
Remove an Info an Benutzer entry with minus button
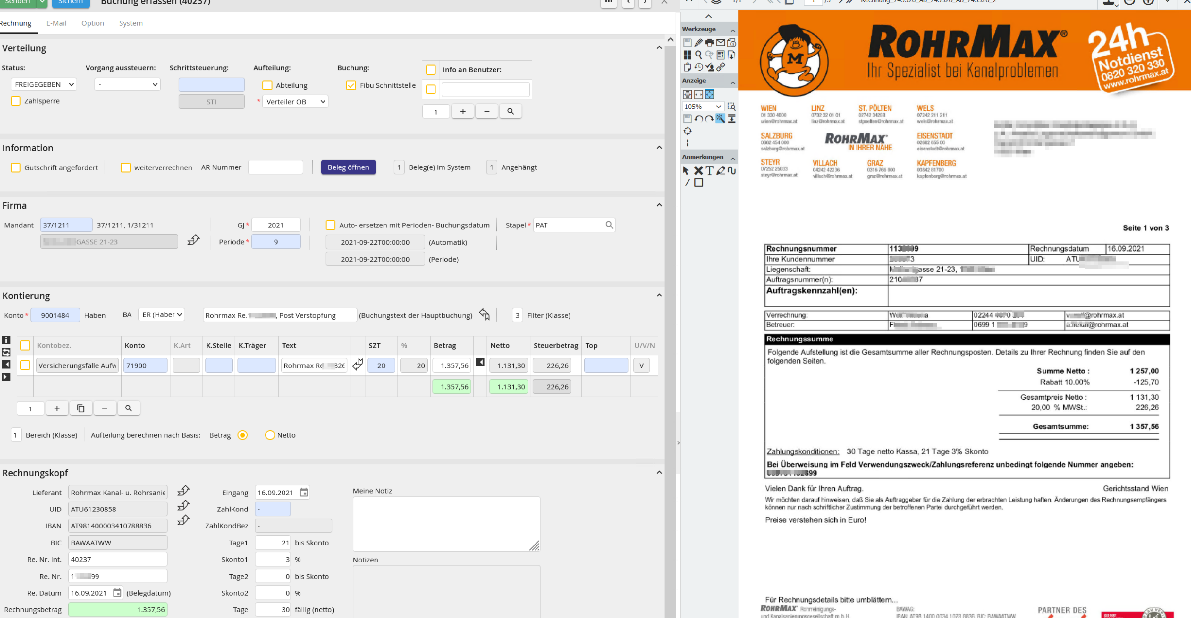(486, 111)
